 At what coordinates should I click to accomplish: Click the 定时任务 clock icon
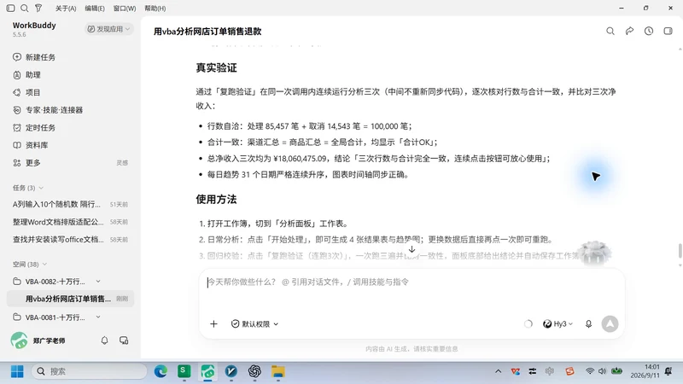pyautogui.click(x=17, y=127)
